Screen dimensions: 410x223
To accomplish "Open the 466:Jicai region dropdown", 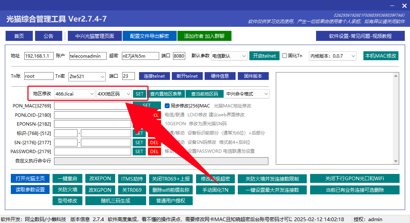I will (x=75, y=94).
